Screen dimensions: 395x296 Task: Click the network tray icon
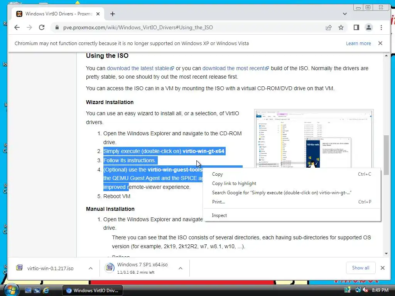point(358,290)
